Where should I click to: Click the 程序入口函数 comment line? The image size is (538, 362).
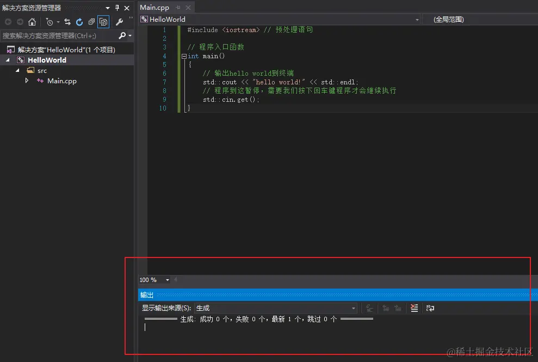pos(215,47)
